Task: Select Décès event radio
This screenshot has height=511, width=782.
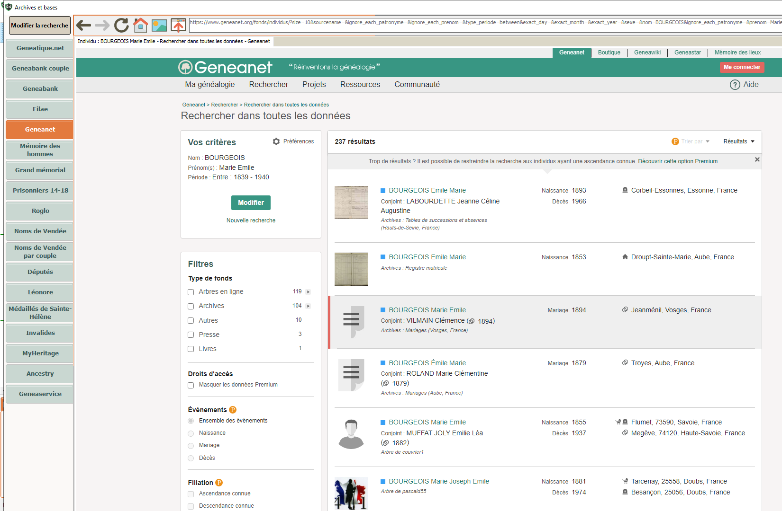Action: click(191, 458)
